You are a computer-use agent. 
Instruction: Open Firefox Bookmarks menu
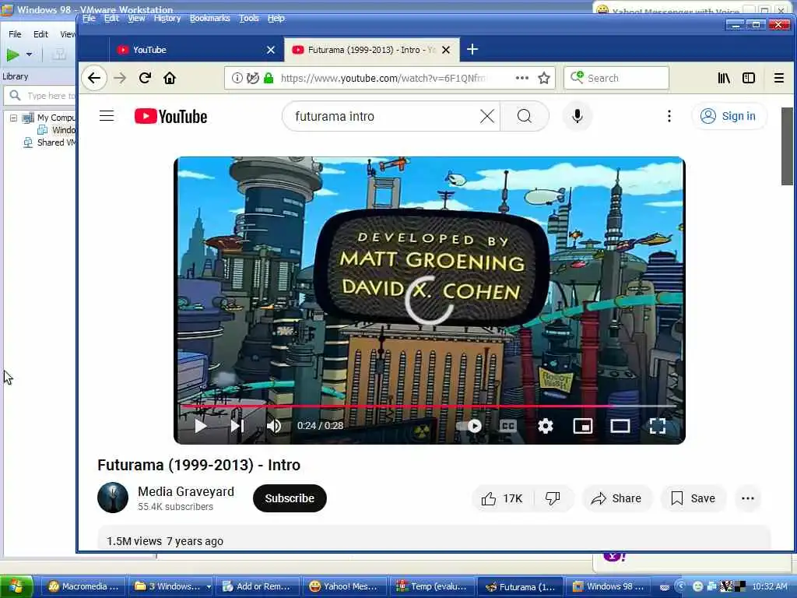(210, 19)
